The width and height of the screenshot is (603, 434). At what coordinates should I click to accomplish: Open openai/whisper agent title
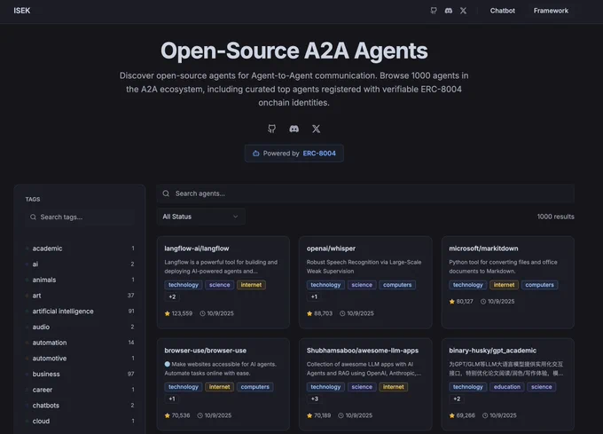point(331,249)
